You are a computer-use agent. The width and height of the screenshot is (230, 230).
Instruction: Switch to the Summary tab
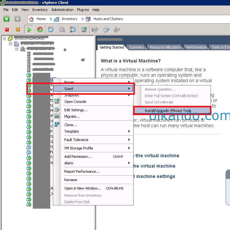[x=137, y=47]
